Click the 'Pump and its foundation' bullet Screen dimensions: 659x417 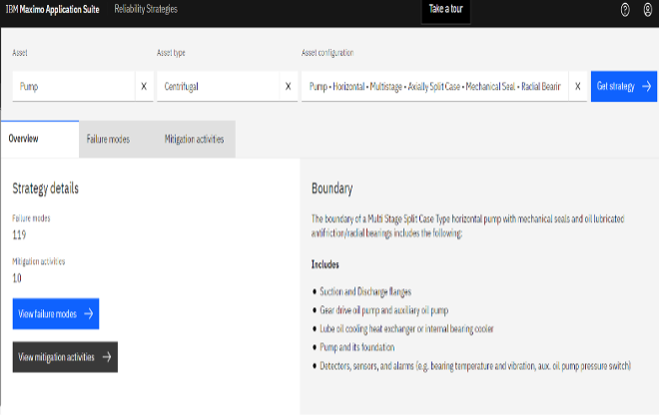pyautogui.click(x=356, y=347)
